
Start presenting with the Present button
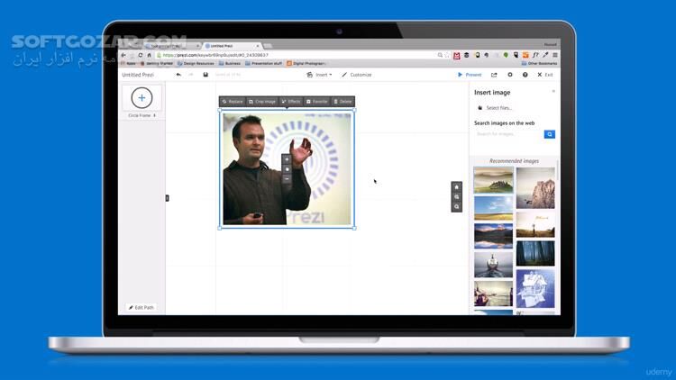pos(470,75)
